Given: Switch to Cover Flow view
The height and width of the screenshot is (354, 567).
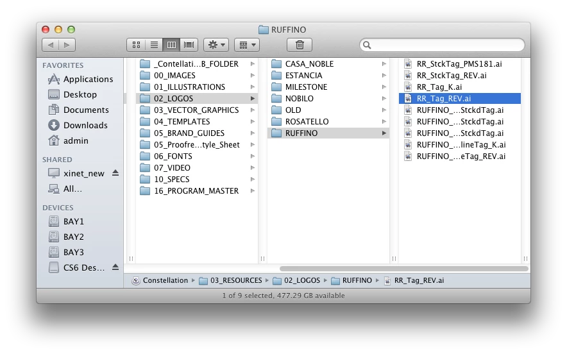Looking at the screenshot, I should 189,45.
